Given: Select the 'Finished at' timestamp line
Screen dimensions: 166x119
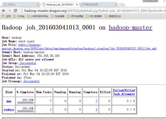Looking at the screenshot, I should pyautogui.click(x=35, y=74).
